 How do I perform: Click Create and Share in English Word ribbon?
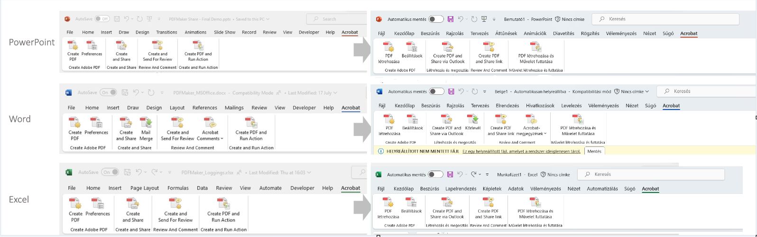pyautogui.click(x=126, y=129)
